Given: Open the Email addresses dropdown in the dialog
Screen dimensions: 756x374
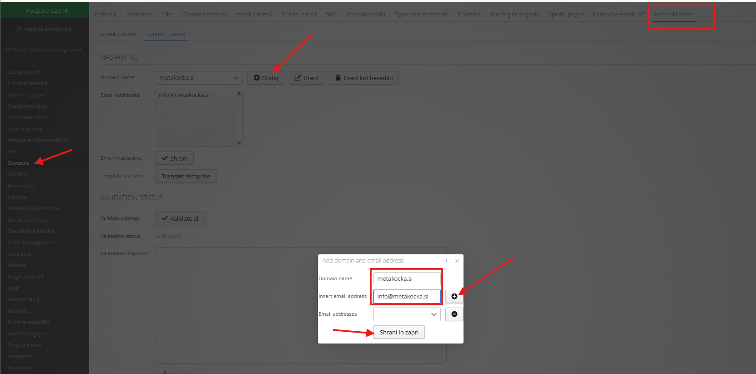Looking at the screenshot, I should pyautogui.click(x=433, y=314).
